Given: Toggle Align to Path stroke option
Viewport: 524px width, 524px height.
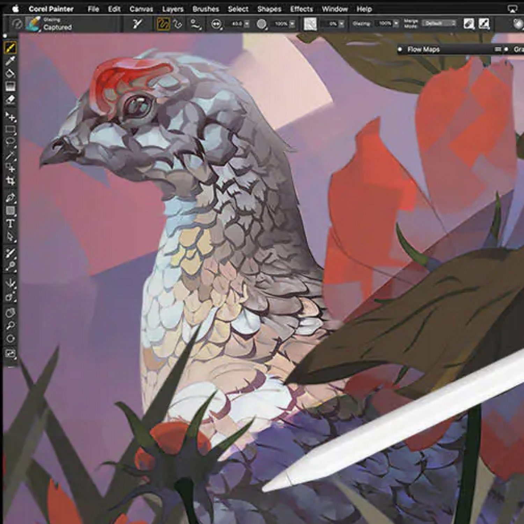Looking at the screenshot, I should (x=196, y=24).
